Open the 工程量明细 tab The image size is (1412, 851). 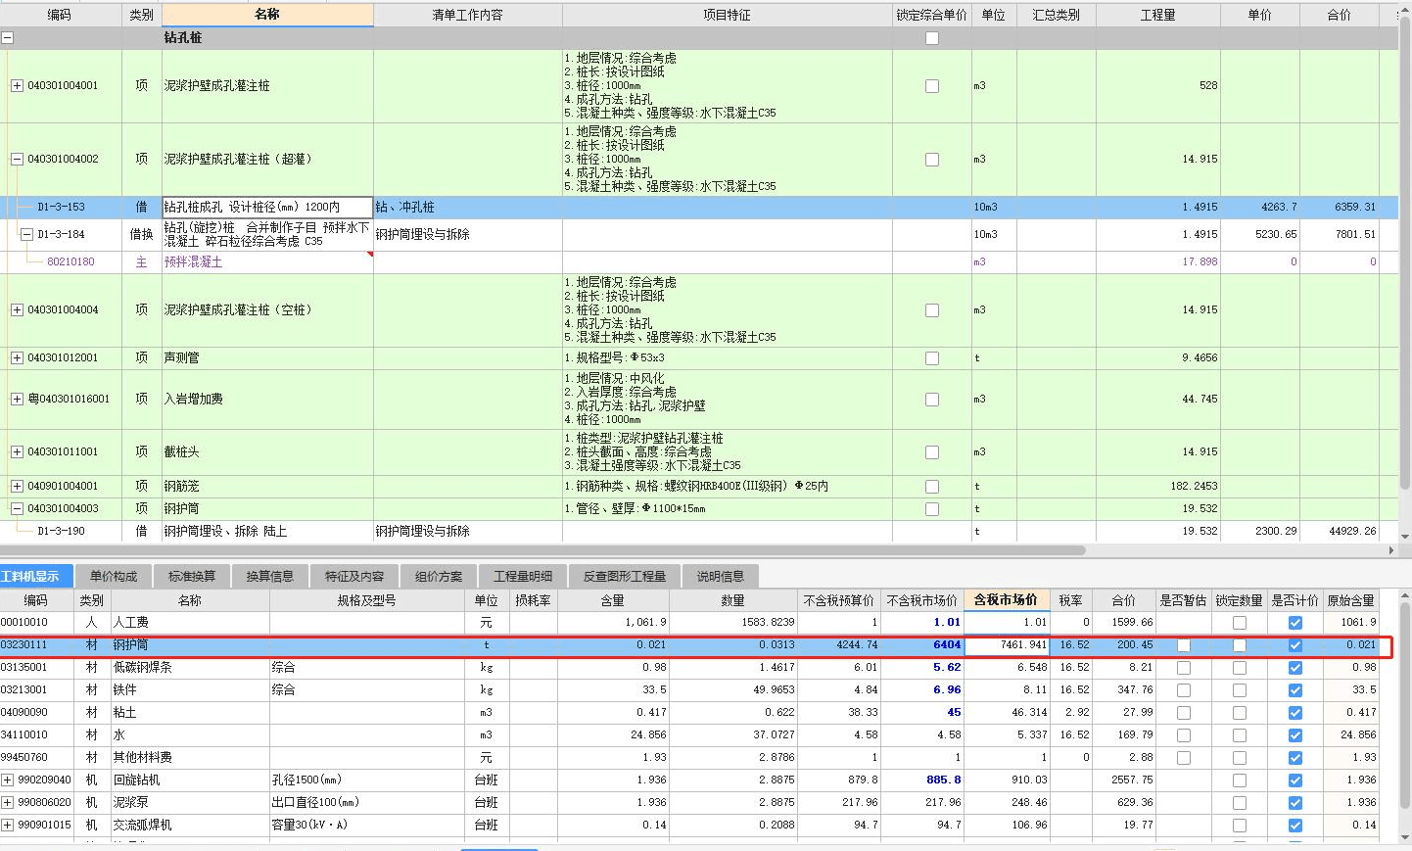click(x=523, y=576)
